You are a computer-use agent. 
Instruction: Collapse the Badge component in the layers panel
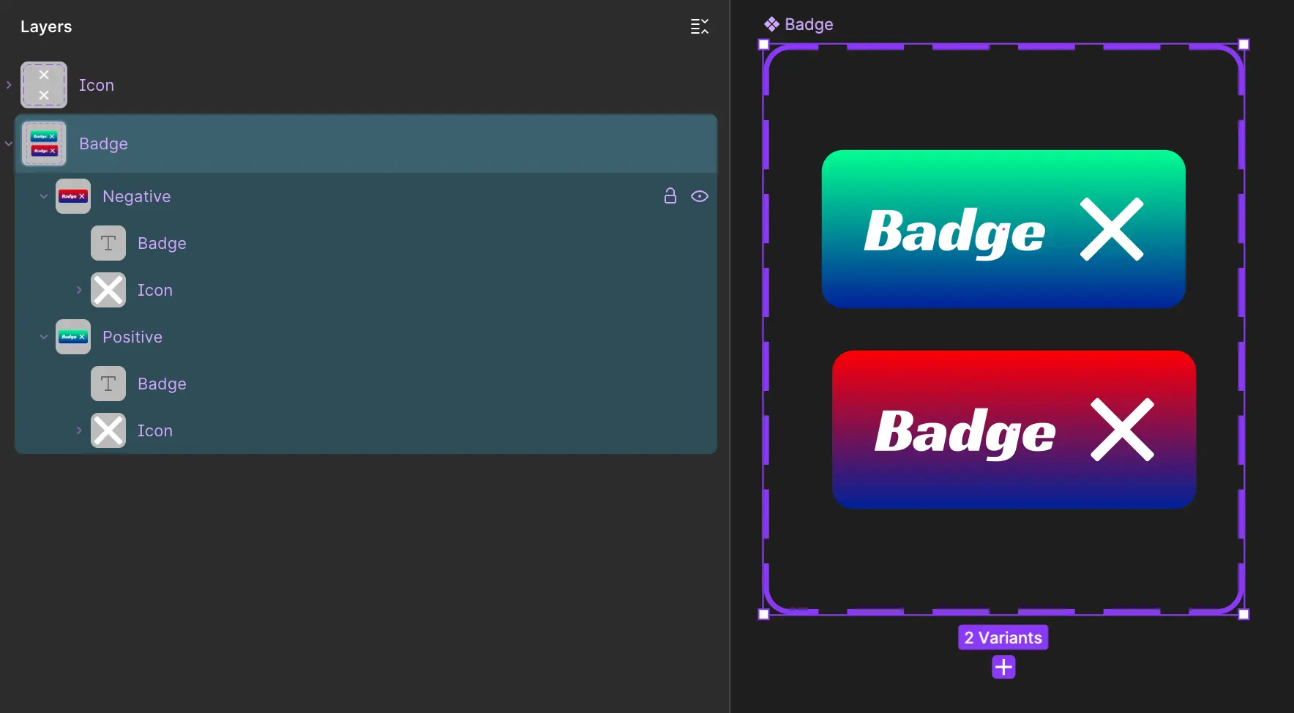[x=9, y=143]
